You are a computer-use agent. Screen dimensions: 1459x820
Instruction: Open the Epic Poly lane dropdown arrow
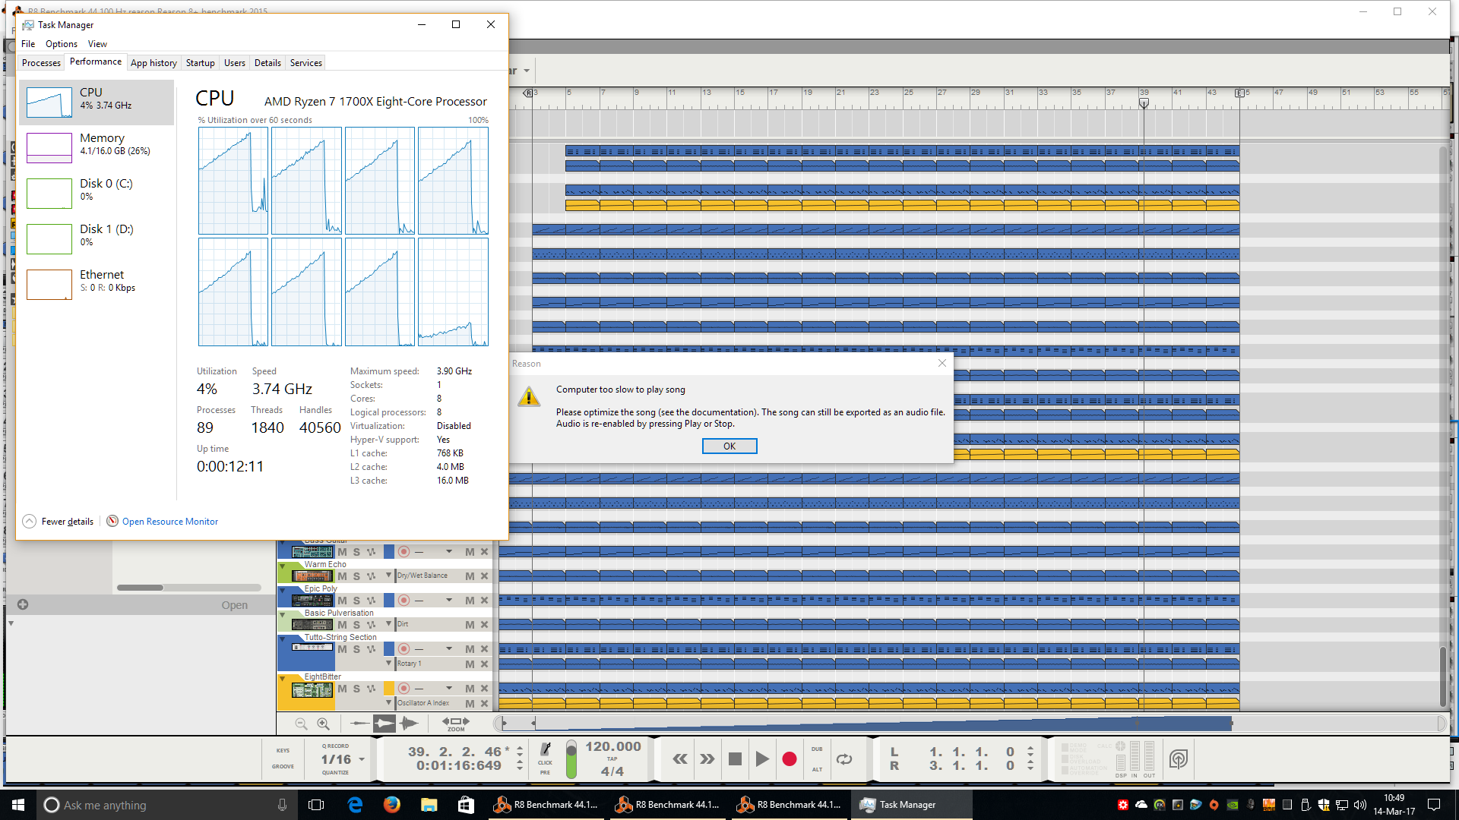pyautogui.click(x=448, y=601)
